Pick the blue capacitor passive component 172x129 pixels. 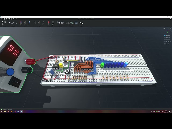tap(29, 23)
